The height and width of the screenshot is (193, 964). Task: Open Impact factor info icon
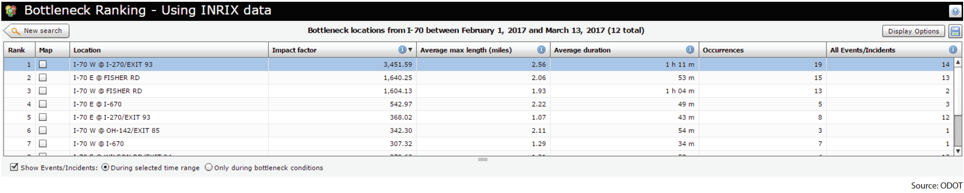[x=402, y=50]
